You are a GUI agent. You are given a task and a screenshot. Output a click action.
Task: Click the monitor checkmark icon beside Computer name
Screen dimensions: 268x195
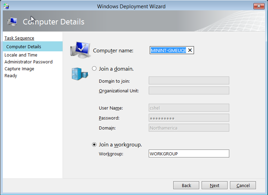(x=80, y=50)
